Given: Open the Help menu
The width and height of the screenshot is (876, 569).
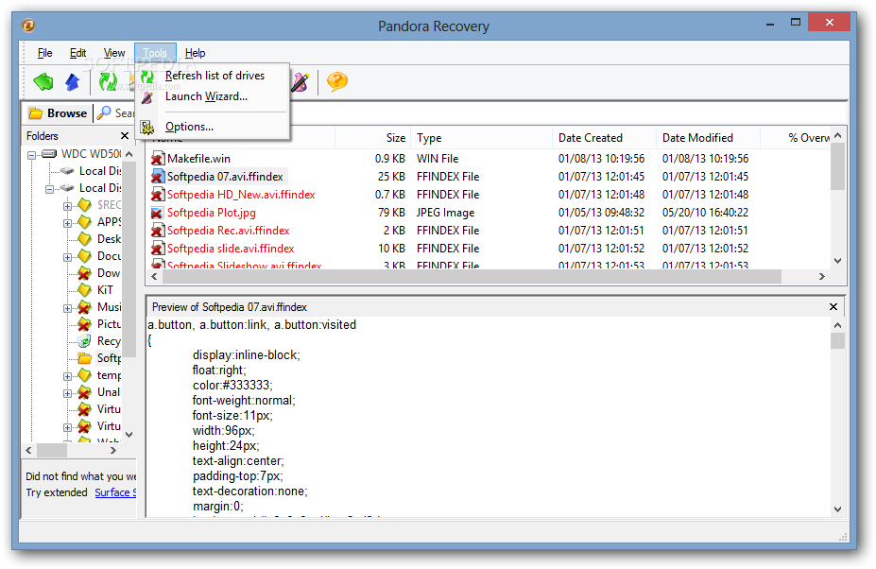Looking at the screenshot, I should pyautogui.click(x=195, y=53).
